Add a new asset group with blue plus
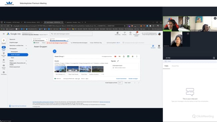217x122 pixels. (54, 51)
